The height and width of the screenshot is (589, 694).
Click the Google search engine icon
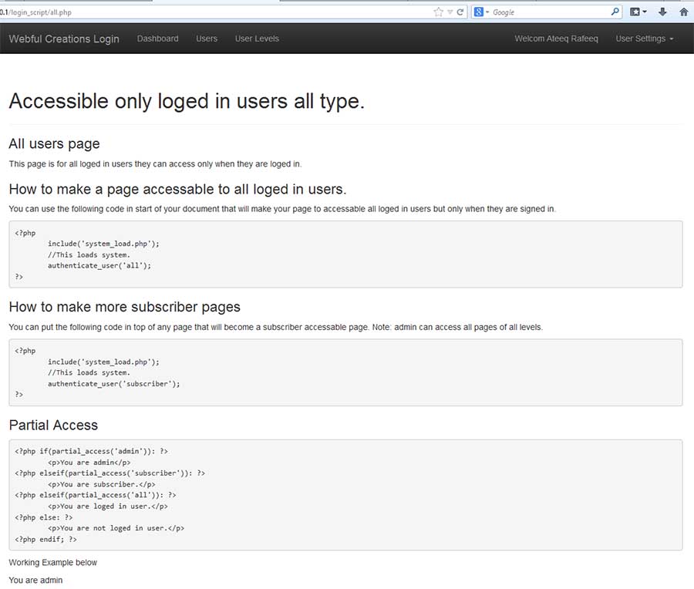coord(479,12)
